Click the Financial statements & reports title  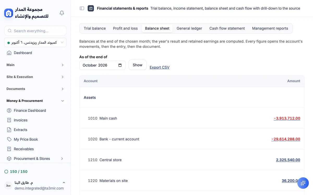[123, 8]
